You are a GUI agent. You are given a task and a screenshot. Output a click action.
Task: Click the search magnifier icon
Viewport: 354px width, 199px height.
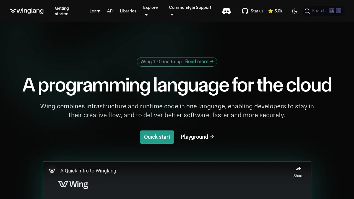(307, 11)
